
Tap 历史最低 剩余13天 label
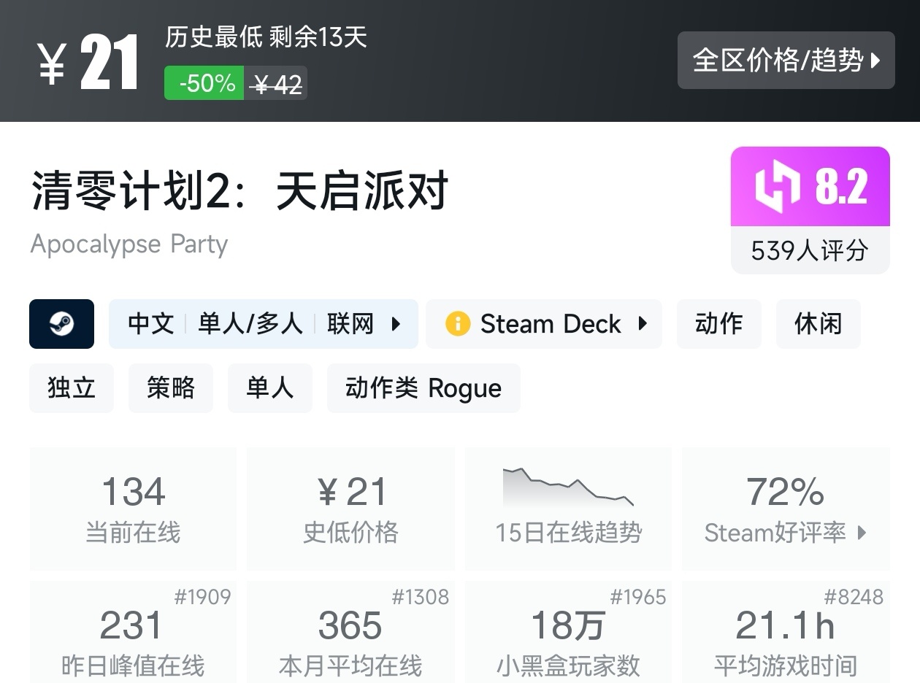click(x=266, y=36)
